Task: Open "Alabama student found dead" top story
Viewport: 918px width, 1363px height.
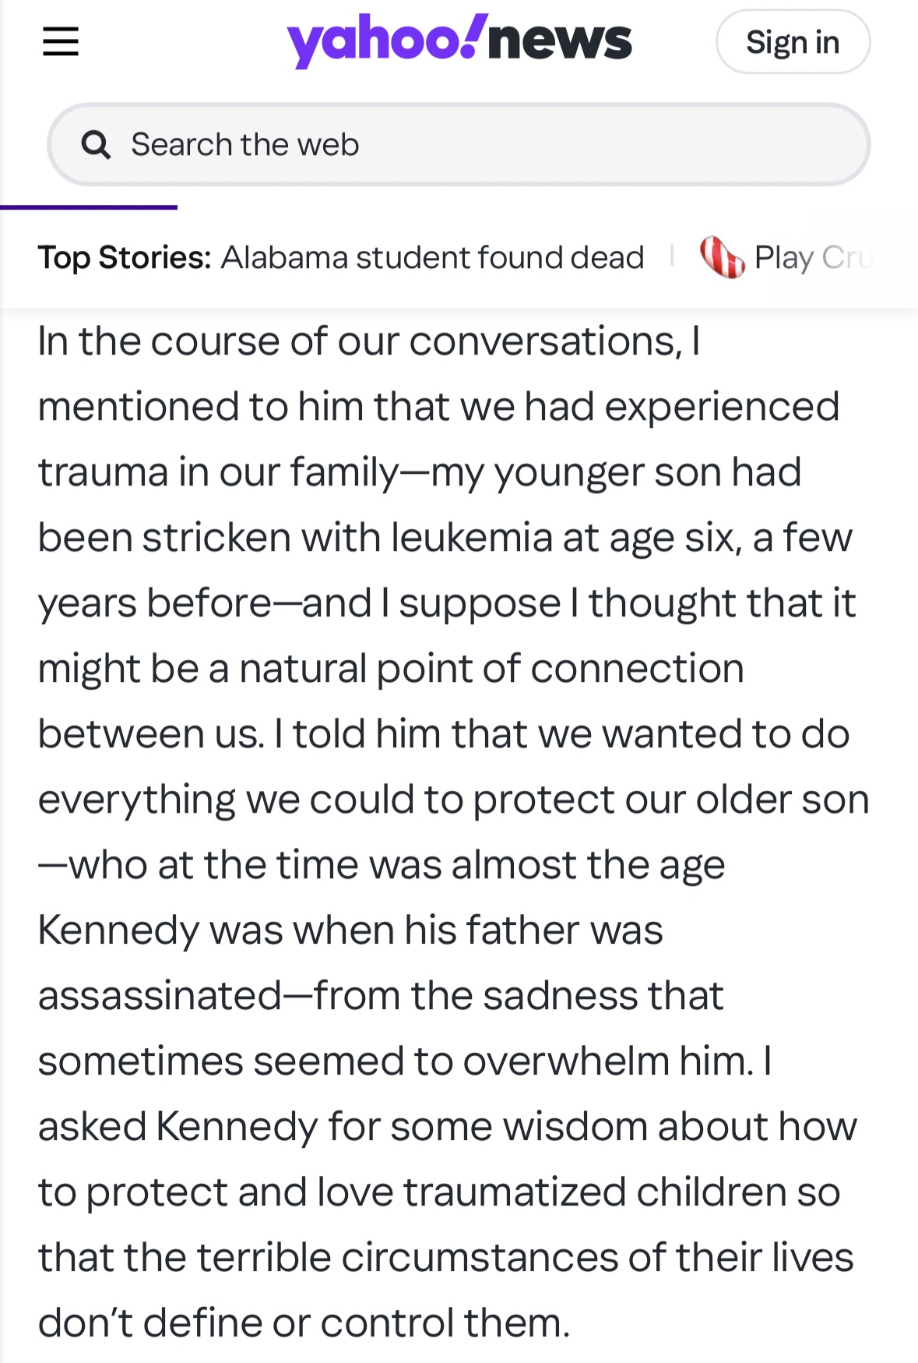Action: pos(432,257)
